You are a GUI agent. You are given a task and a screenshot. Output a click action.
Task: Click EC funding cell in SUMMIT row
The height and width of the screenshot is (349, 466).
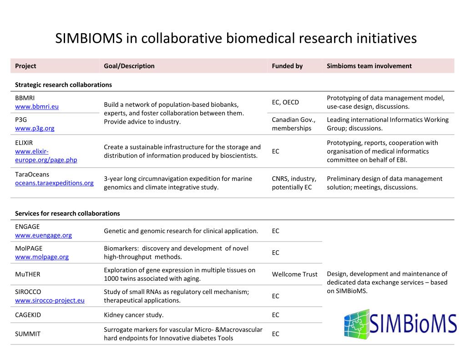click(275, 334)
